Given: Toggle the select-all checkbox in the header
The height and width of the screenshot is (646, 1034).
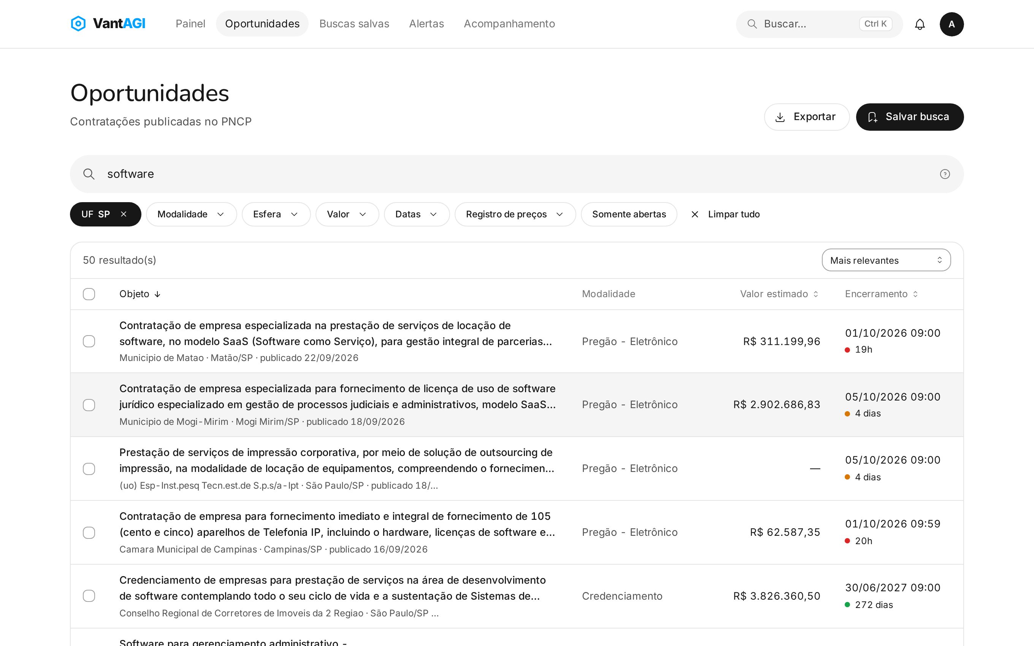Looking at the screenshot, I should [89, 294].
